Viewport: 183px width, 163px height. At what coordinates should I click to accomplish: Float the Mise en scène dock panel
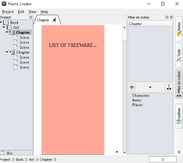point(167,17)
